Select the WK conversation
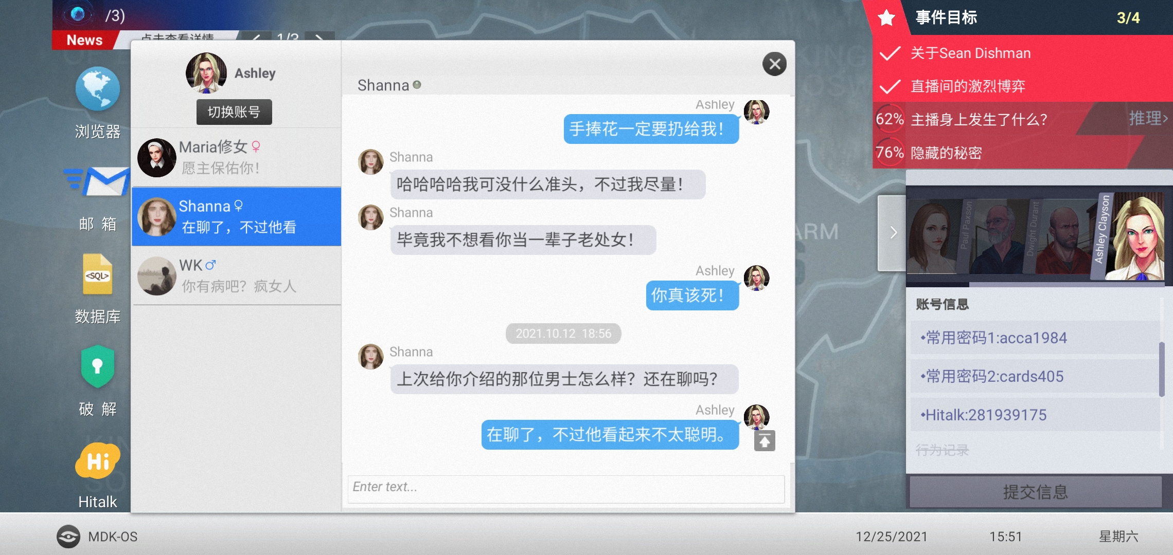 point(236,275)
